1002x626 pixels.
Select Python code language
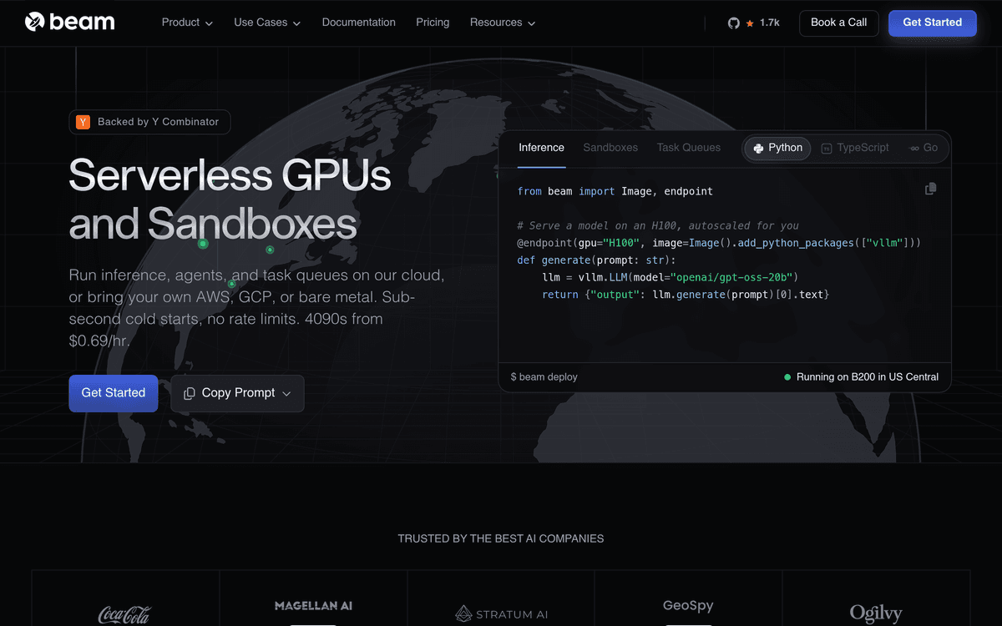pos(777,148)
